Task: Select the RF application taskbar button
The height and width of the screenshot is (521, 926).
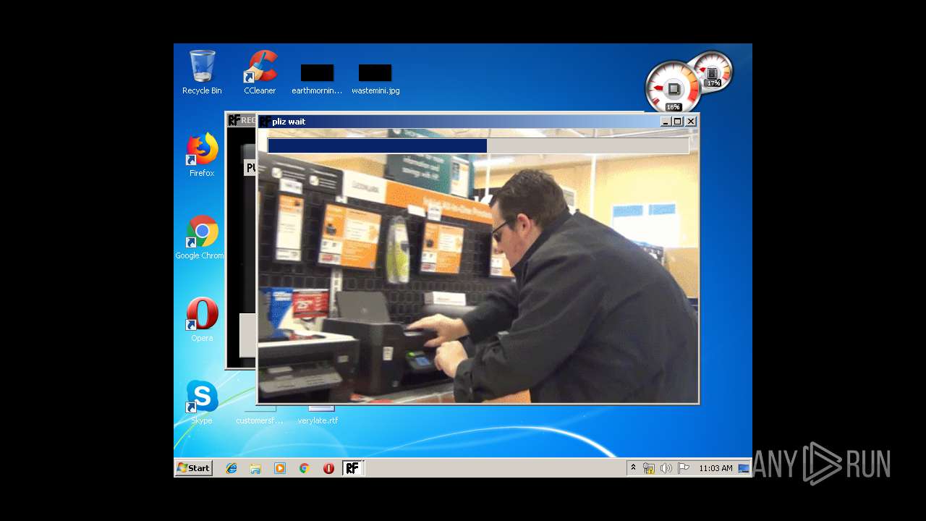Action: click(352, 468)
